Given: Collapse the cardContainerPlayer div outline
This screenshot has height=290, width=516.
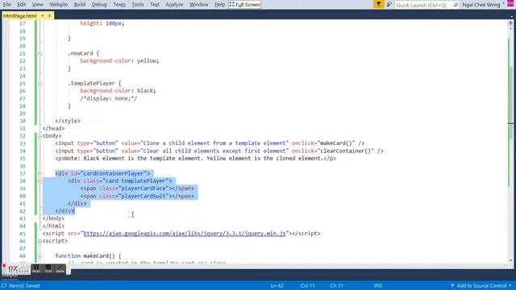Looking at the screenshot, I should tap(40, 174).
